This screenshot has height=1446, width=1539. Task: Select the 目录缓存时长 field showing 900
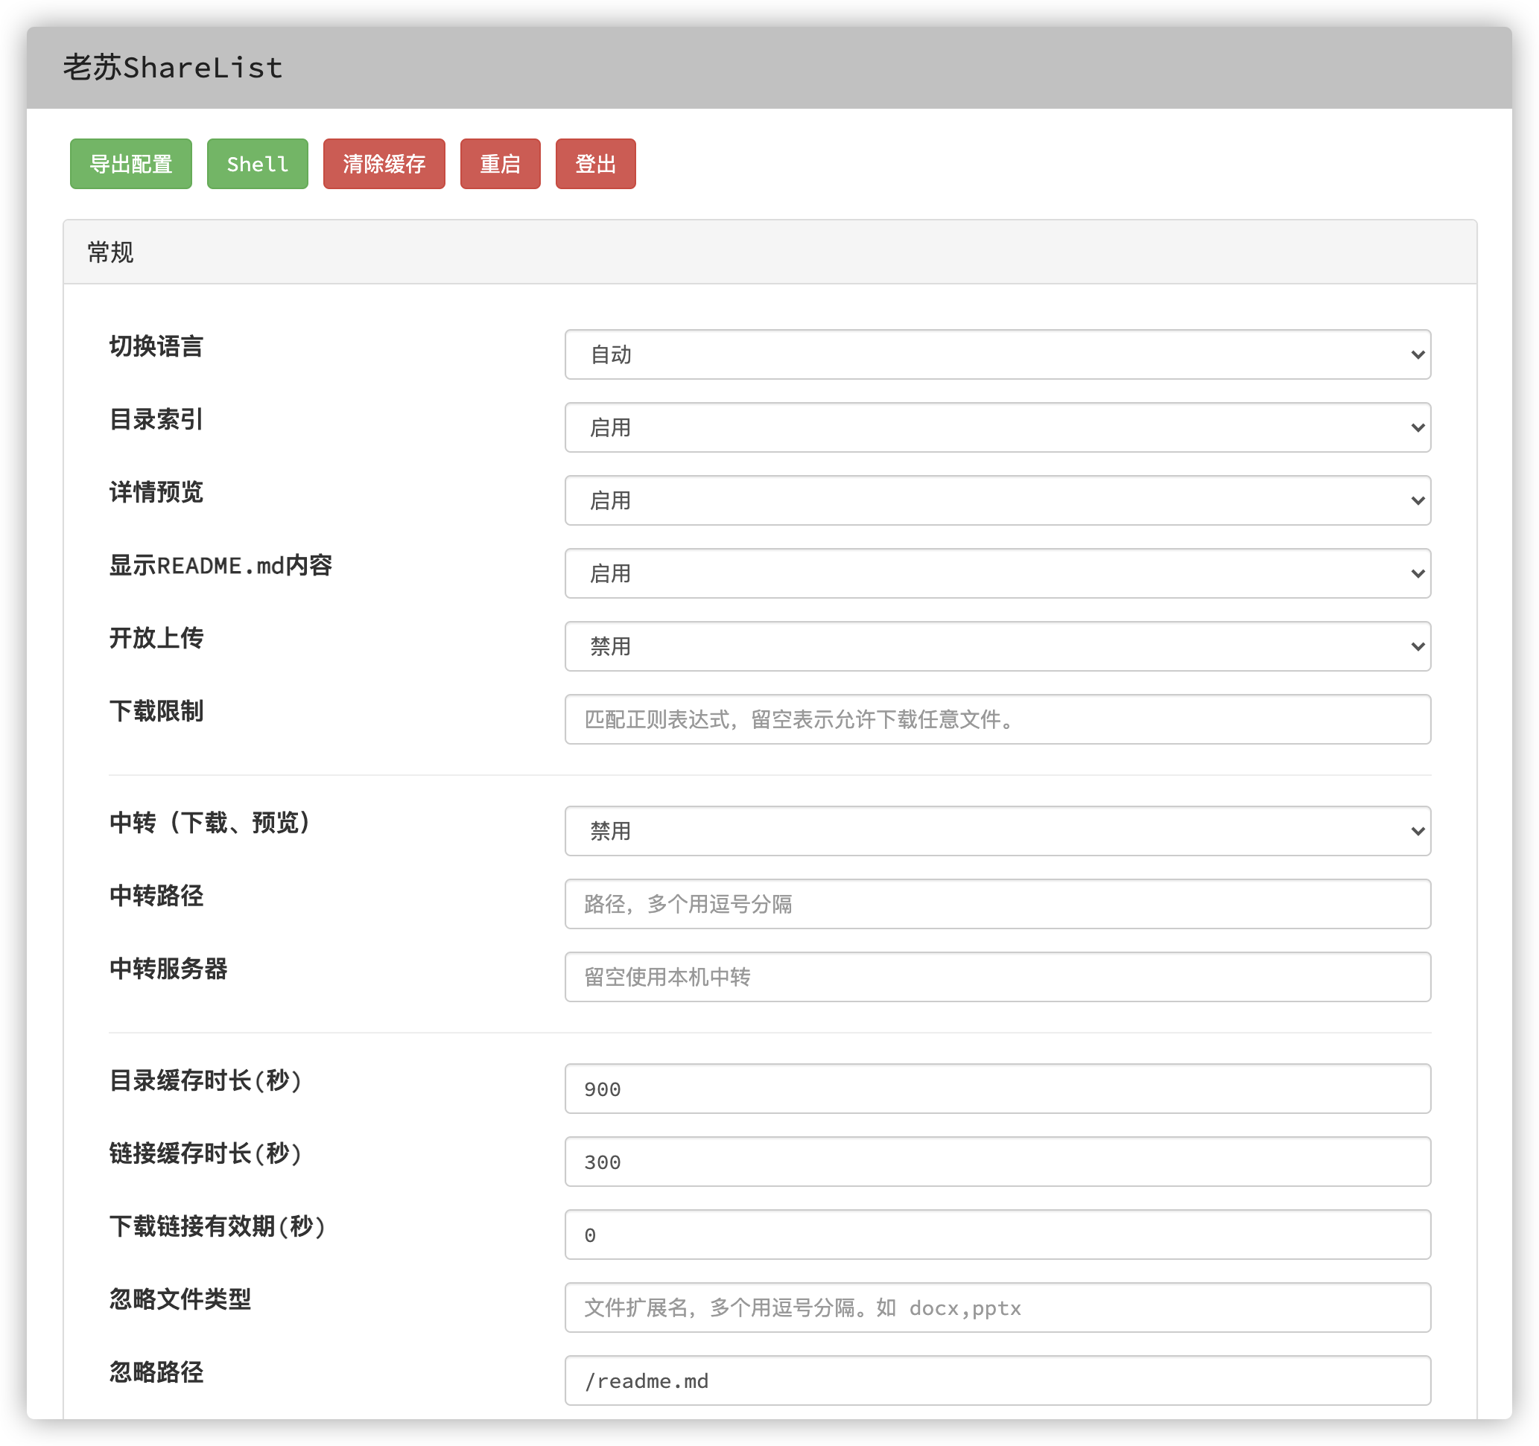click(997, 1089)
